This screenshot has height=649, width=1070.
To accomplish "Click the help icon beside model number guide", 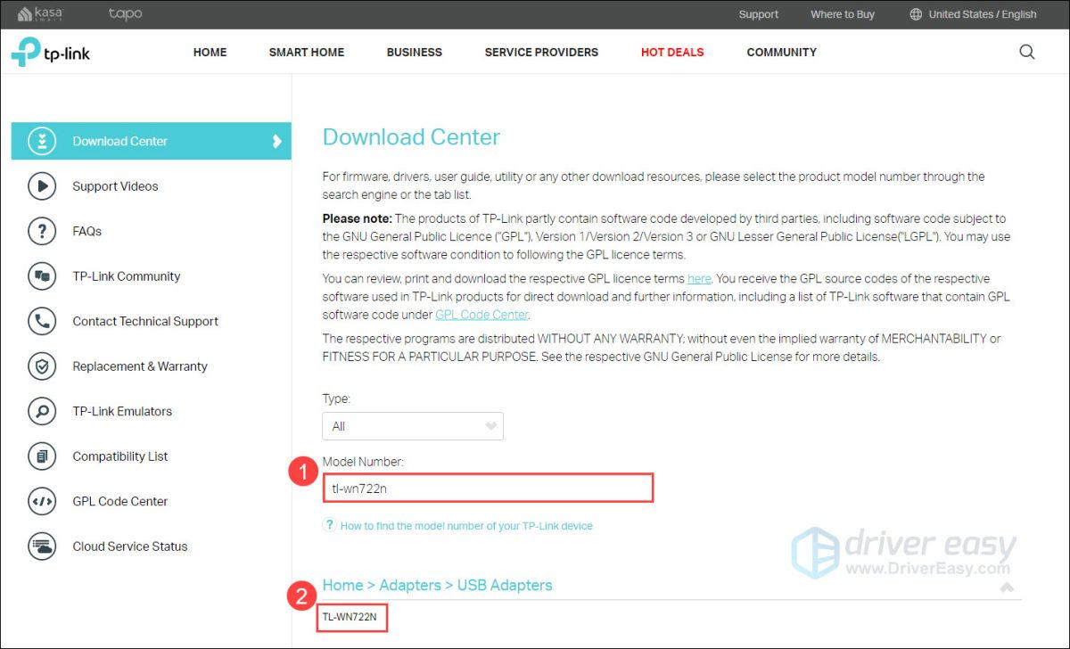I will point(329,525).
